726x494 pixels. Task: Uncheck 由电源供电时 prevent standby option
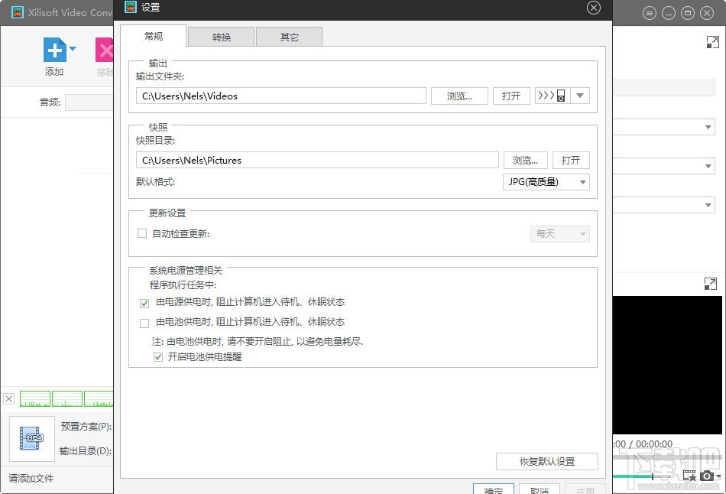[144, 303]
